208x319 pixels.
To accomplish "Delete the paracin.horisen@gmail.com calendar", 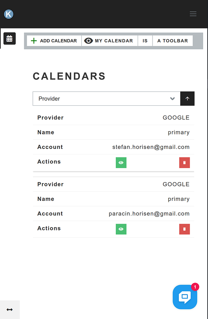I will pos(184,229).
